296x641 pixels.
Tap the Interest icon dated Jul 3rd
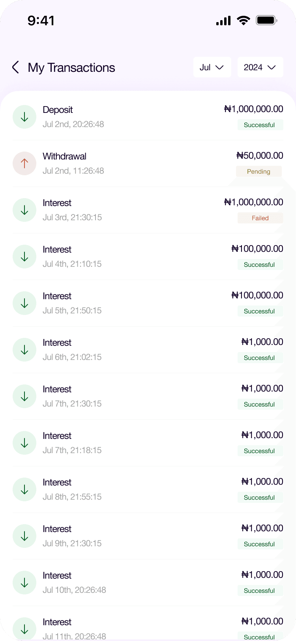pyautogui.click(x=24, y=210)
